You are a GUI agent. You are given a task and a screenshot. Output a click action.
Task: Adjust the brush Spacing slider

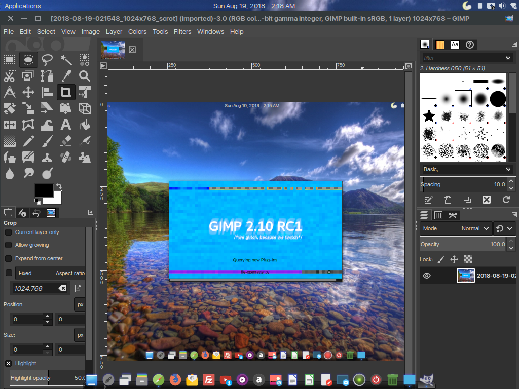click(x=463, y=184)
